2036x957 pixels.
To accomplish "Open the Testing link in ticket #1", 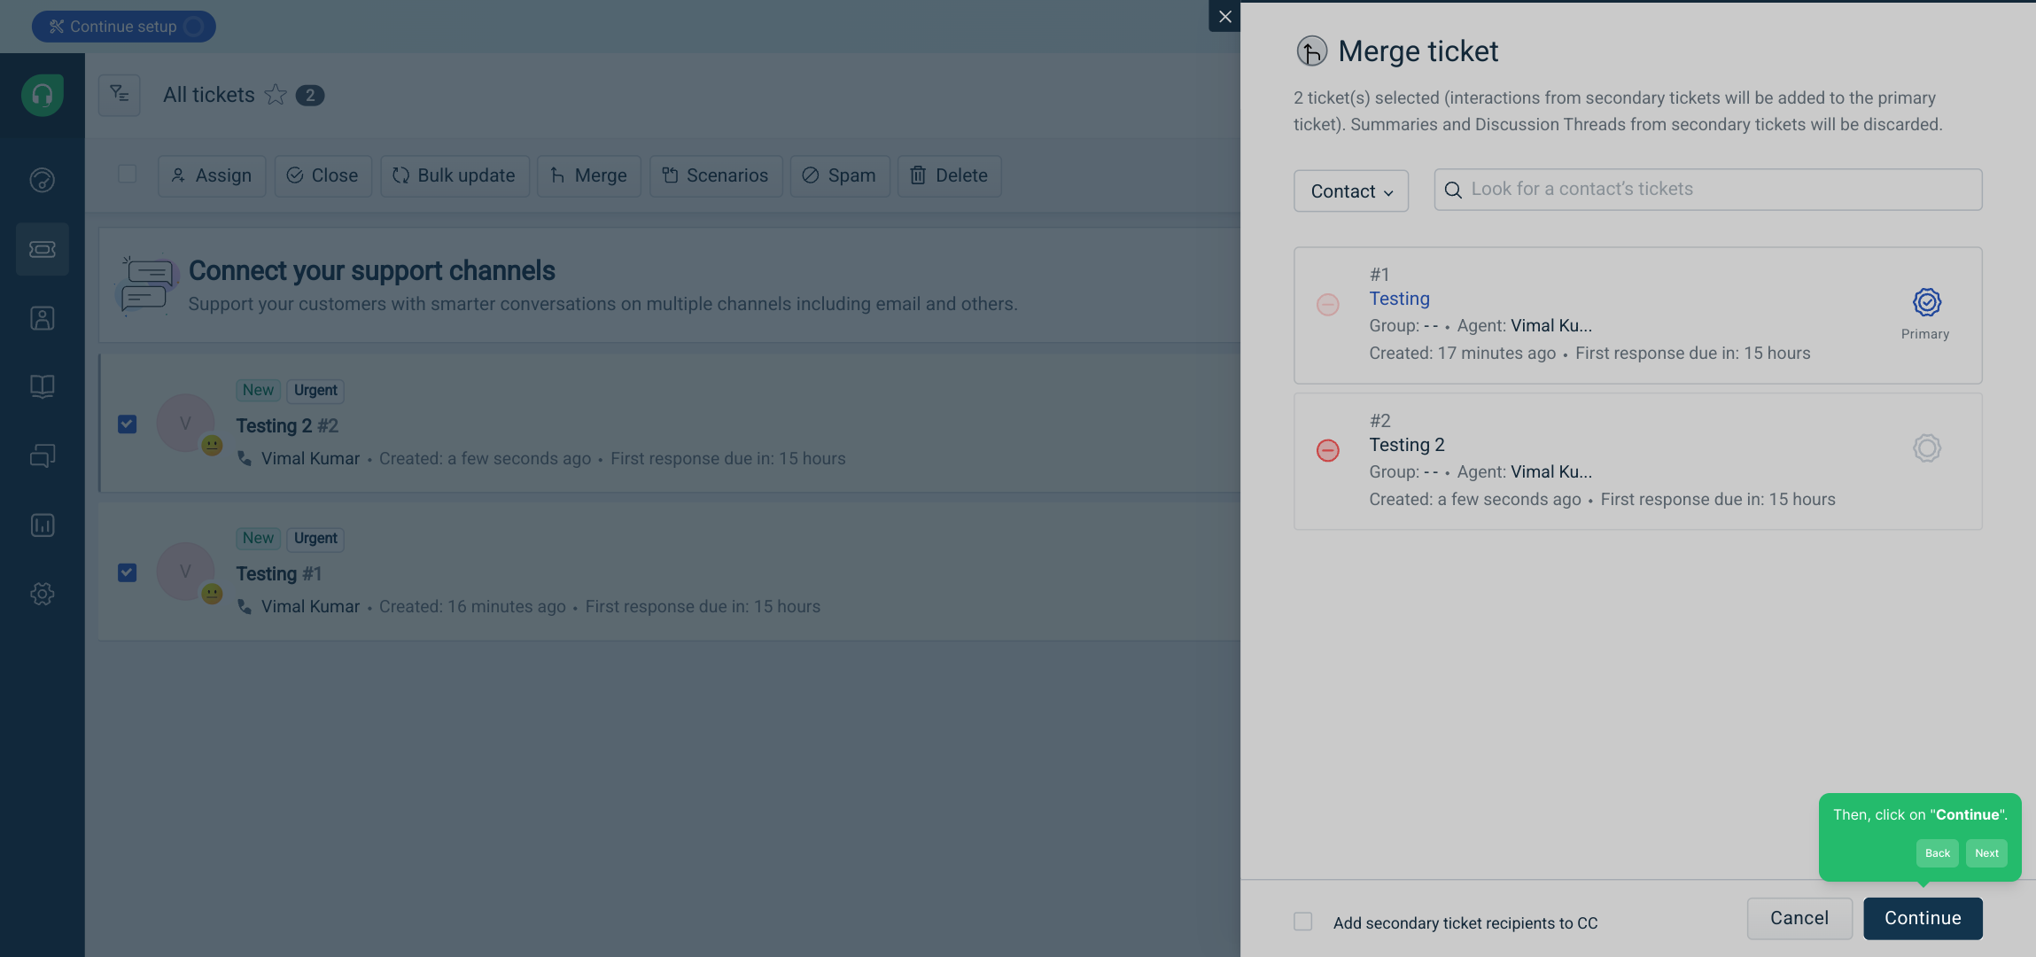I will click(1399, 299).
